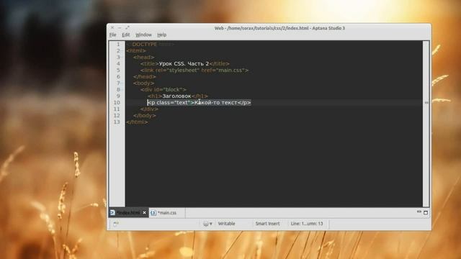Switch to the *main.css tab

click(167, 213)
